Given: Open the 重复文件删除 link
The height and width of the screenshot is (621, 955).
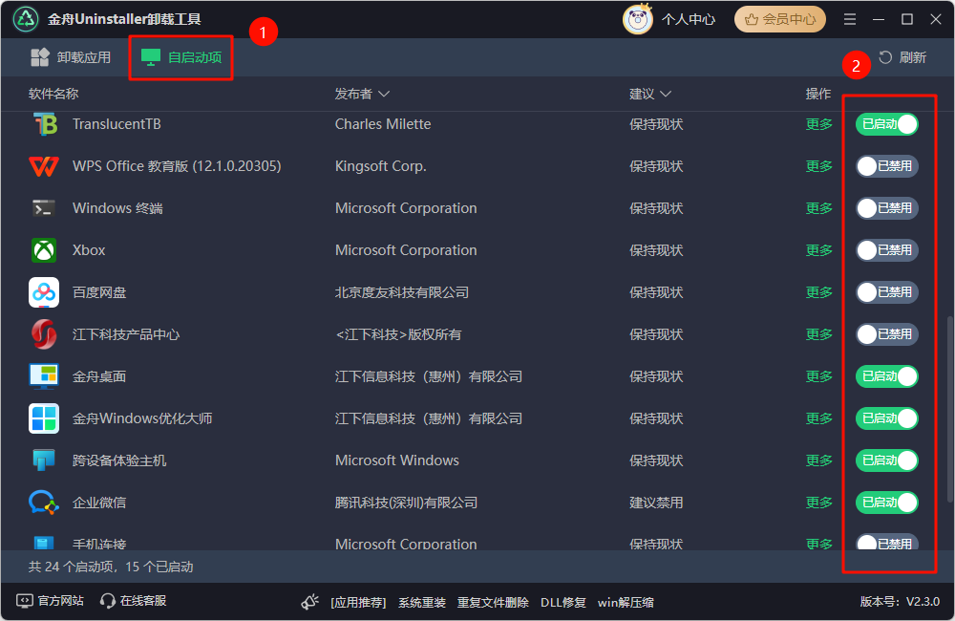Looking at the screenshot, I should coord(493,603).
